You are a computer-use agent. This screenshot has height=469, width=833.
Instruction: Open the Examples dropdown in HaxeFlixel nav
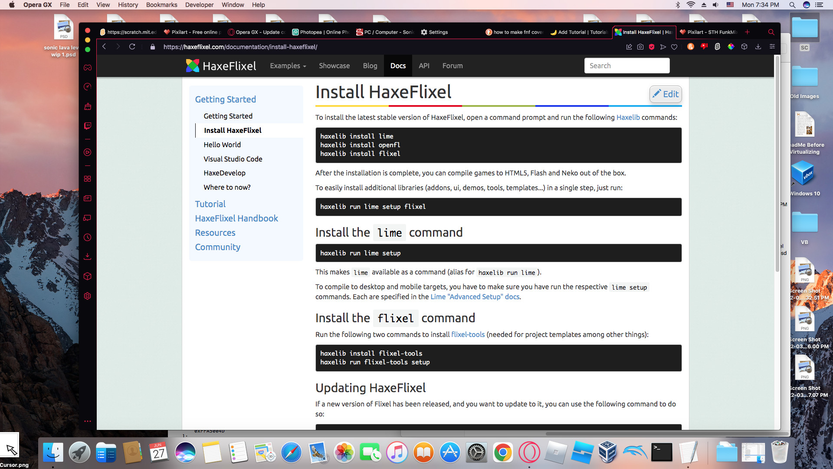click(x=288, y=66)
